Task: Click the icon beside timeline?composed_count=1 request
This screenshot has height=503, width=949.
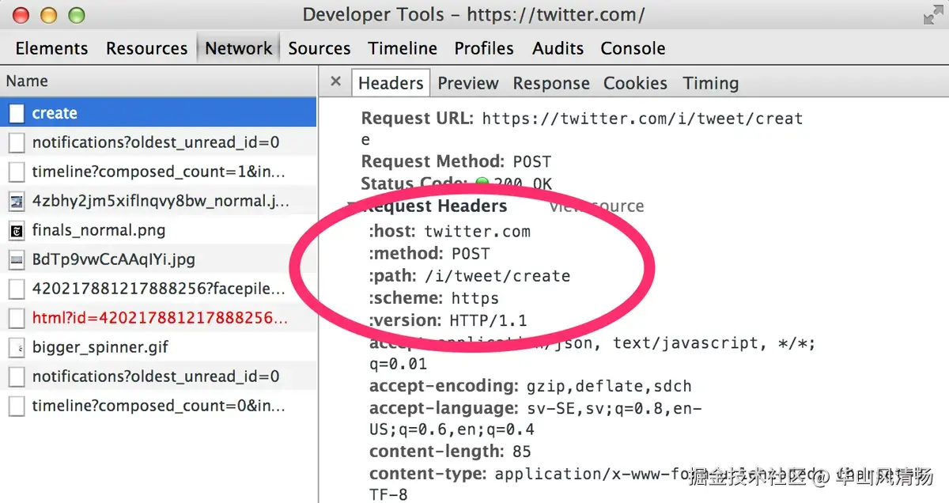Action: (17, 172)
